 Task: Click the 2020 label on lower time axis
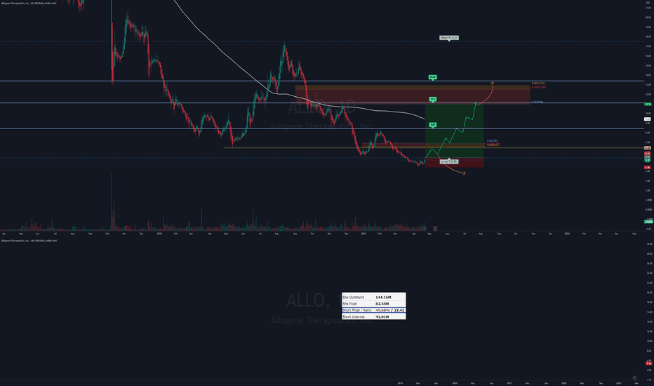point(455,383)
